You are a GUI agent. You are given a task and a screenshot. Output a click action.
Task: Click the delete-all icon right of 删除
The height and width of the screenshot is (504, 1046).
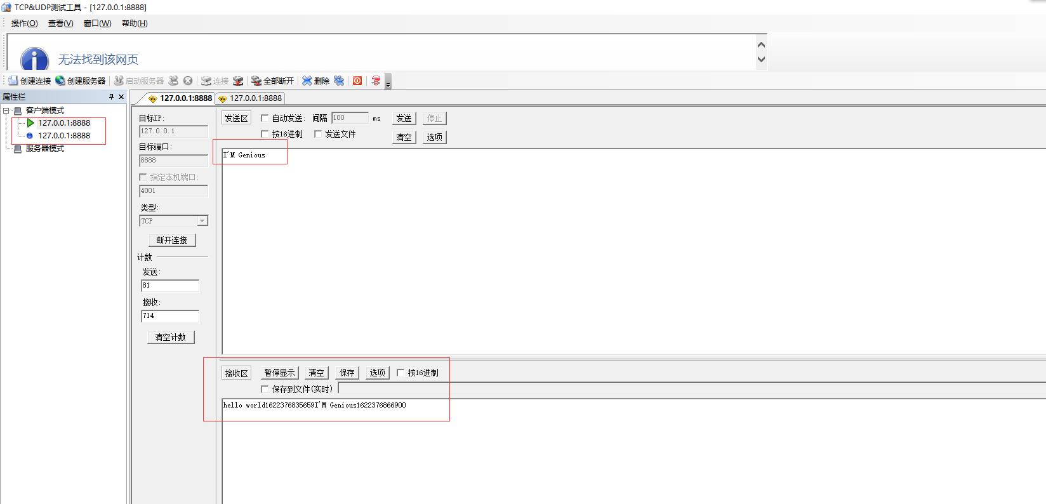click(339, 81)
